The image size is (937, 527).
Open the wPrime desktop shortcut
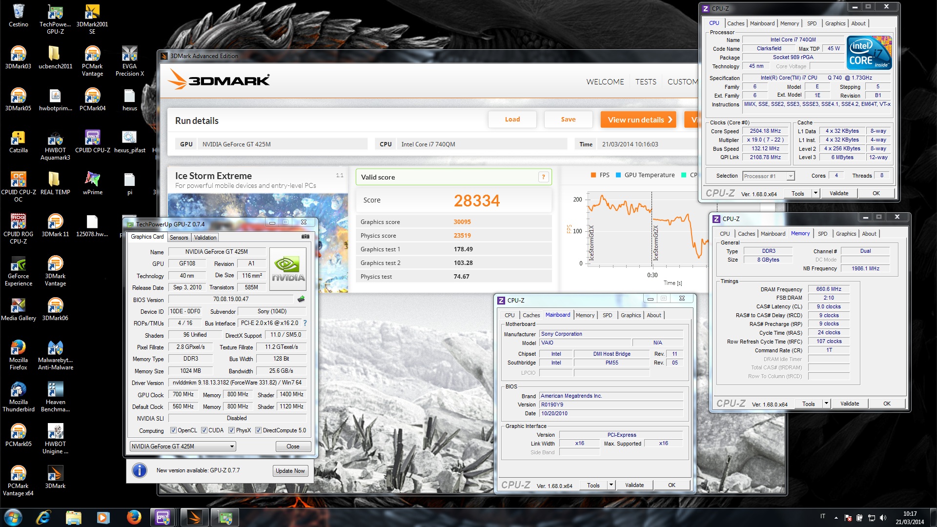coord(92,183)
